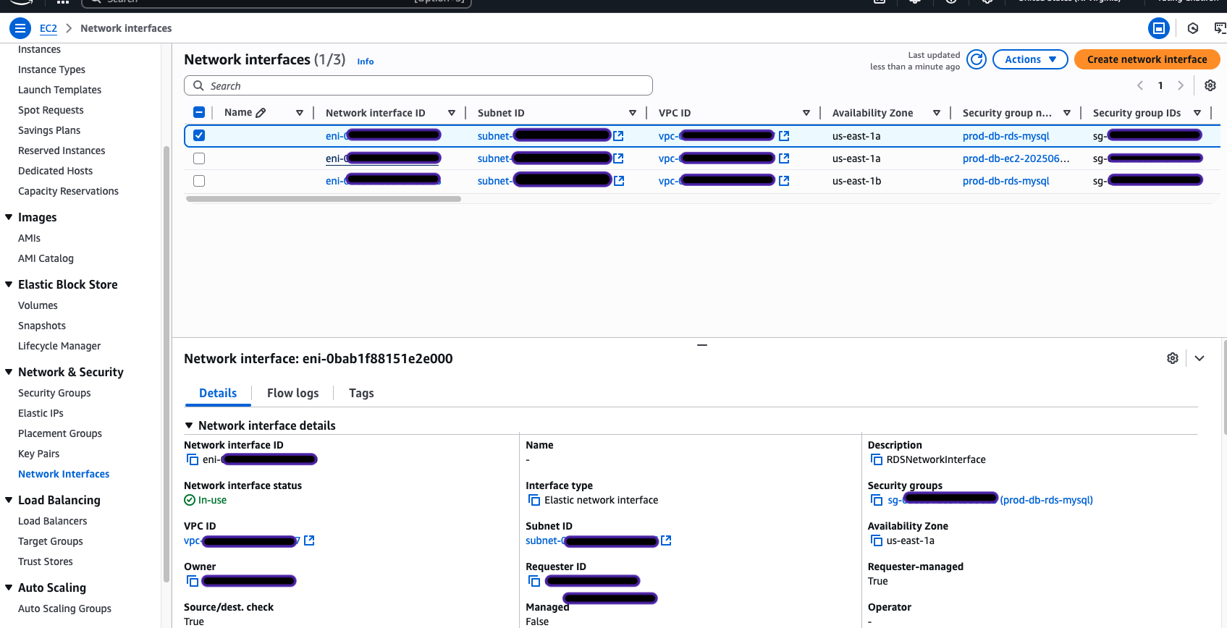The height and width of the screenshot is (628, 1227).
Task: Switch to the Tags tab
Action: (x=361, y=393)
